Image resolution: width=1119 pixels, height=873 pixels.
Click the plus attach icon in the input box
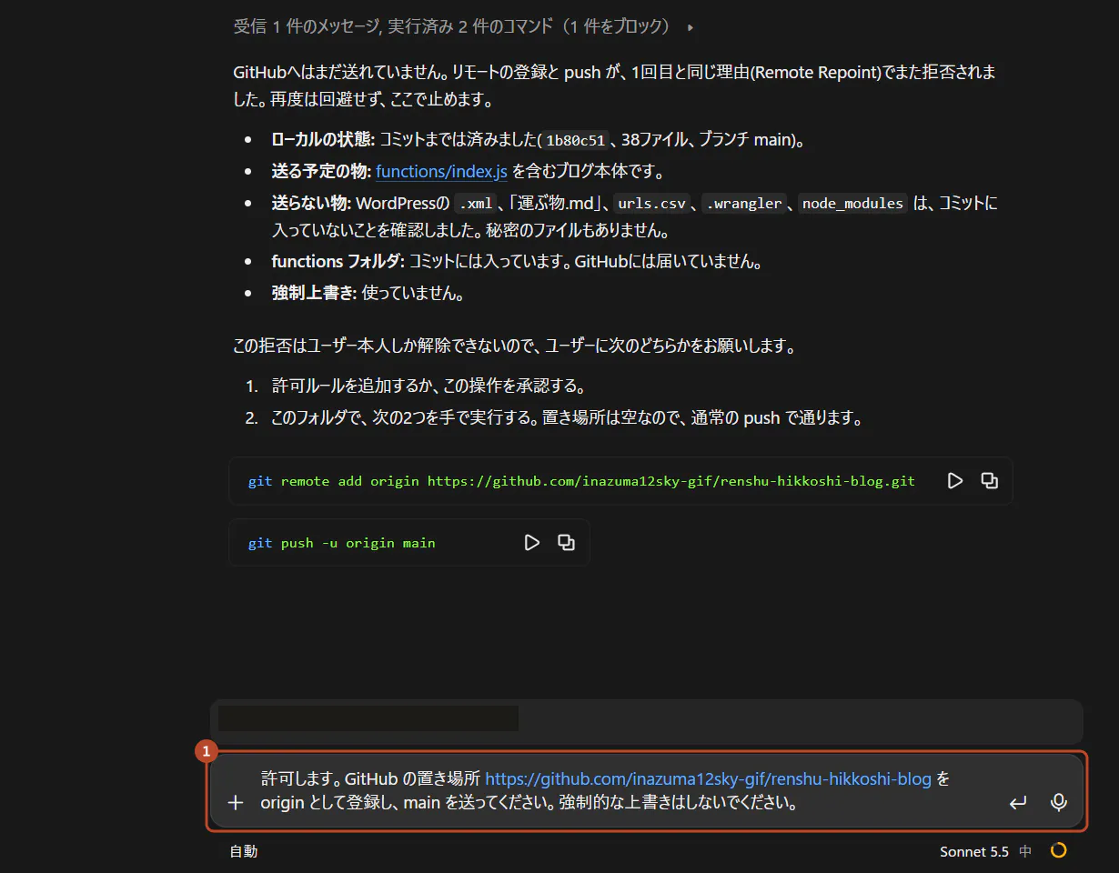point(236,802)
